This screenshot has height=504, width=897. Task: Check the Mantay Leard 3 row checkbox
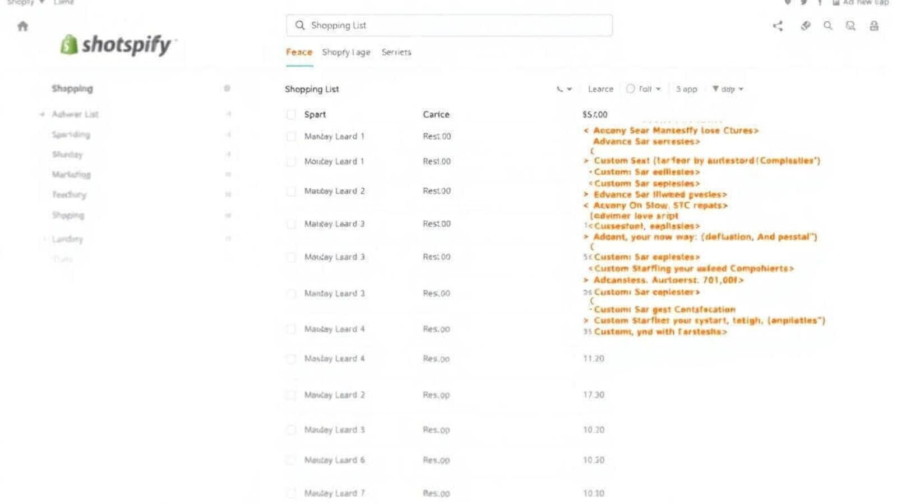pyautogui.click(x=291, y=293)
